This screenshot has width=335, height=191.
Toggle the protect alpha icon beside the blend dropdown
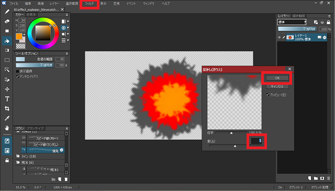click(x=316, y=22)
